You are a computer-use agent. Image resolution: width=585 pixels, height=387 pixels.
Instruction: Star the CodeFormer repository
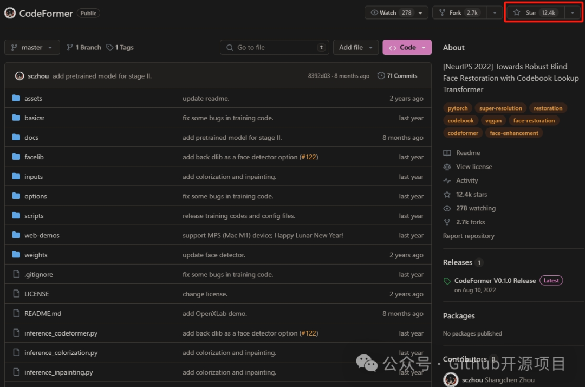tap(535, 12)
